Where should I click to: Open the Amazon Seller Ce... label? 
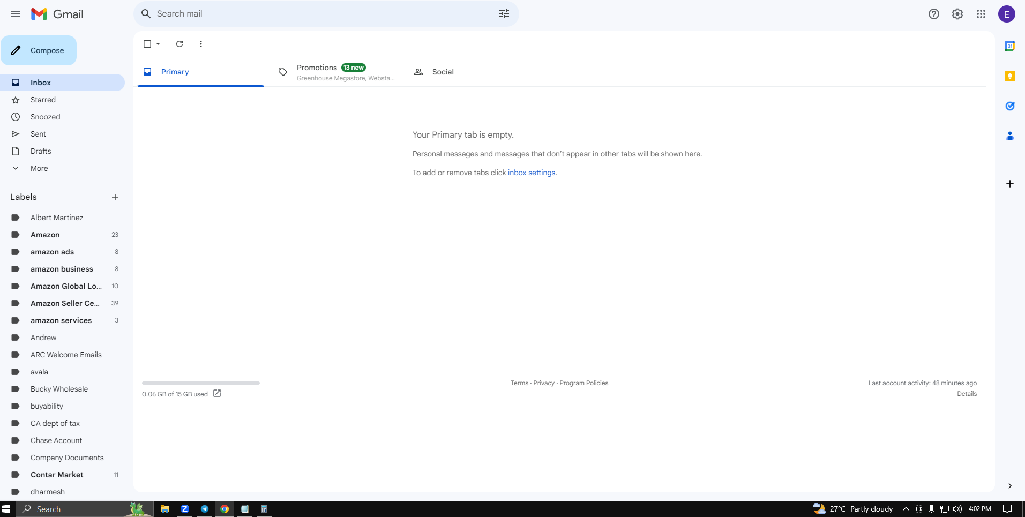coord(62,303)
